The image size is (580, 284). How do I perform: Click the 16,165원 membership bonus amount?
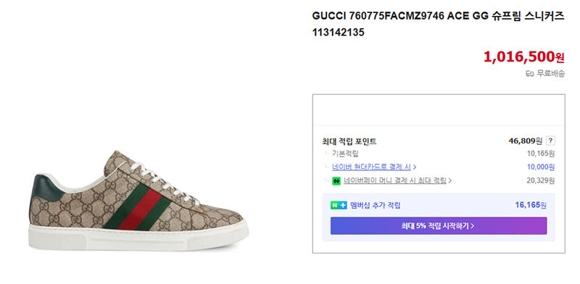click(531, 205)
